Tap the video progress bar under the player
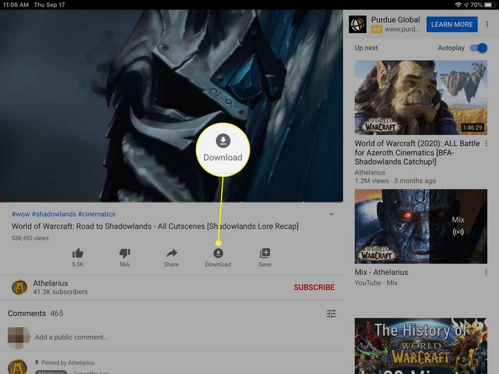This screenshot has height=374, width=499. coord(171,202)
